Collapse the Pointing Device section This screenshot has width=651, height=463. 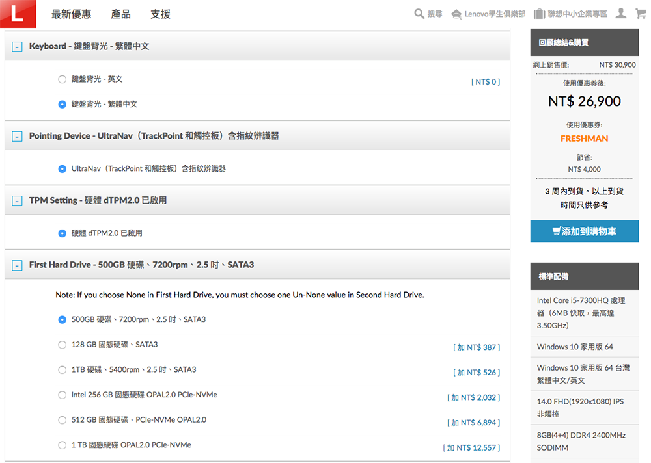pos(17,137)
